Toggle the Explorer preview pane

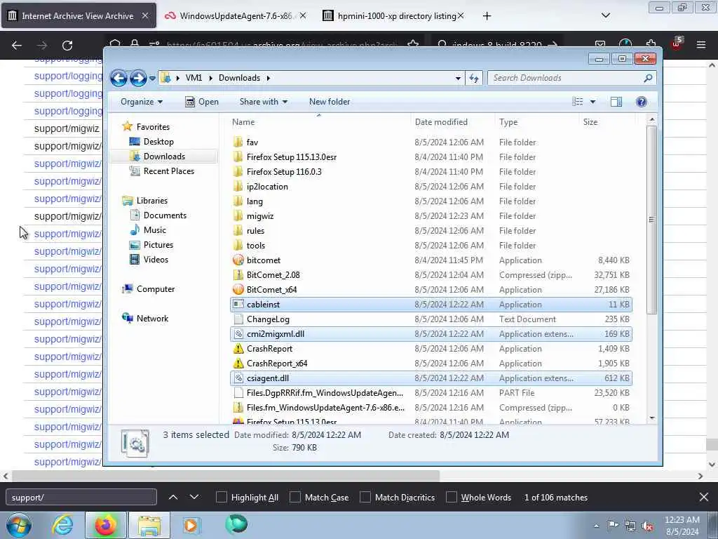click(616, 102)
